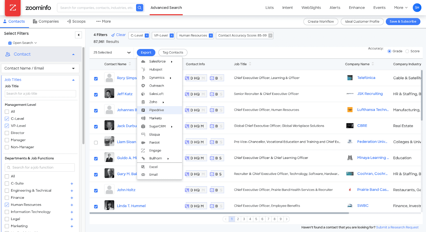Click phone icon in Rory Simpson row

pyautogui.click(x=187, y=78)
